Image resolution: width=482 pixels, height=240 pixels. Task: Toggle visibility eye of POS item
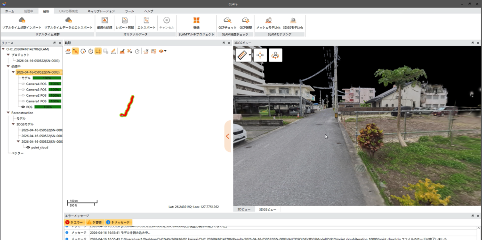tap(23, 107)
